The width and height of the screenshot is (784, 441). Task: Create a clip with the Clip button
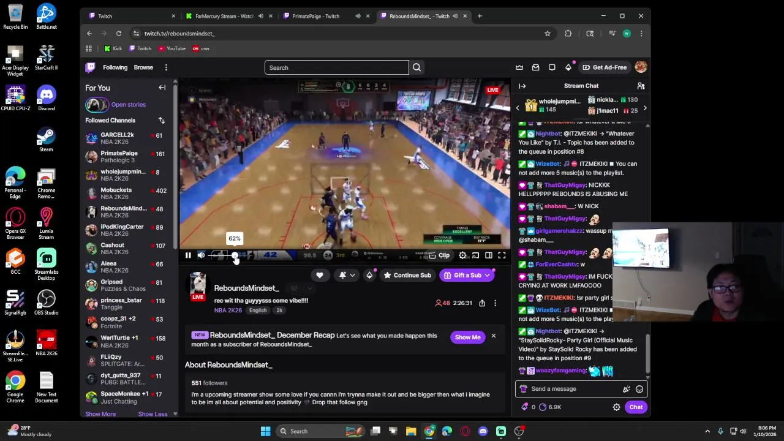tap(439, 255)
